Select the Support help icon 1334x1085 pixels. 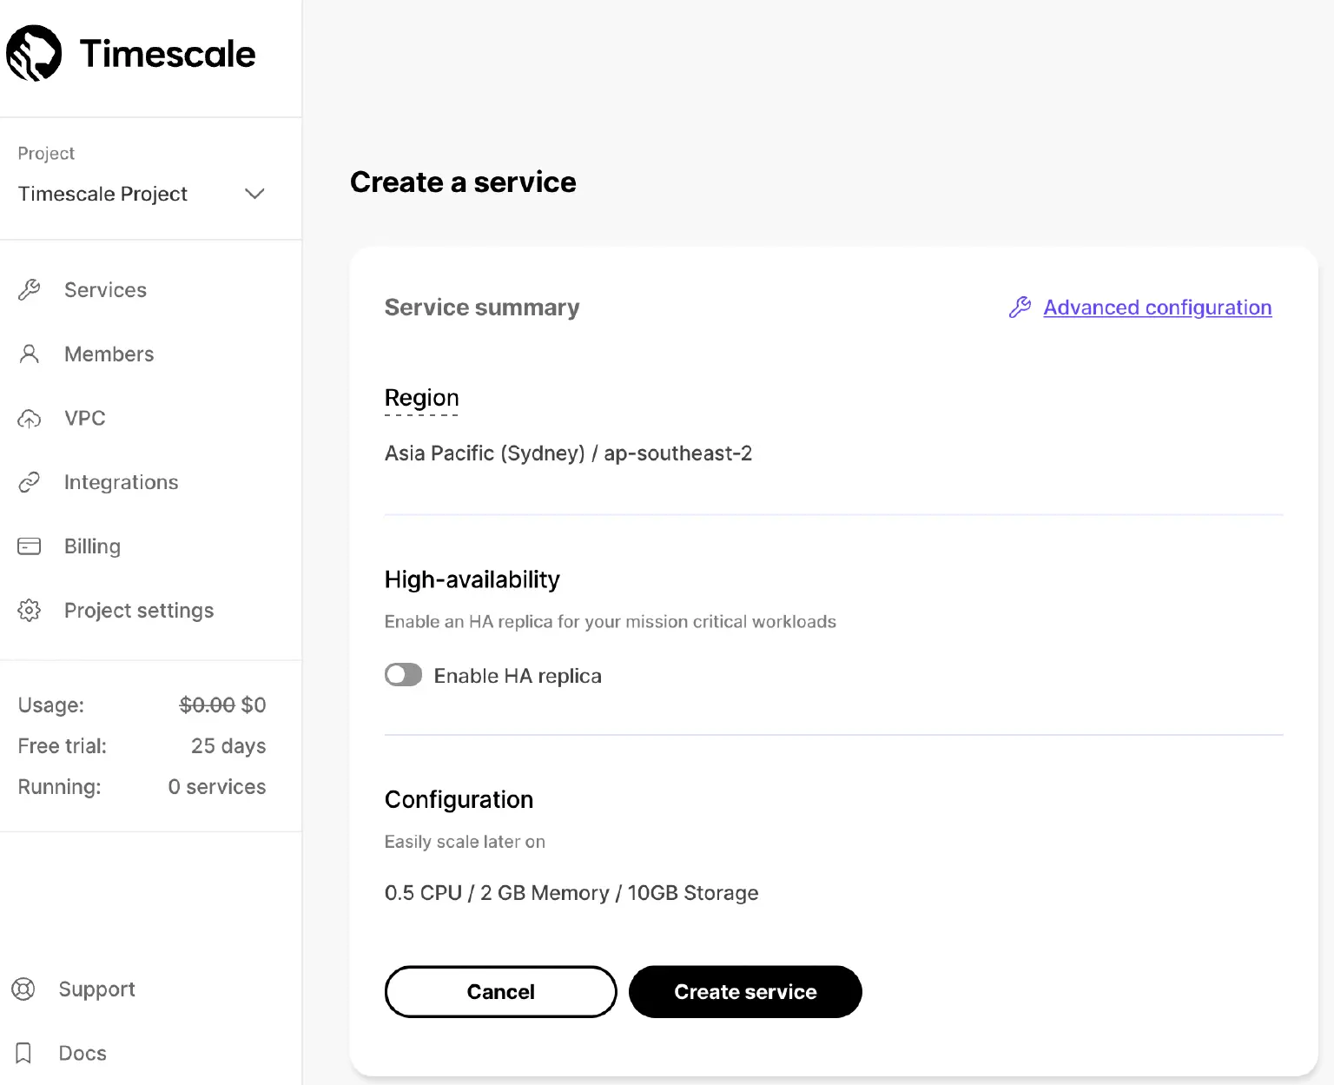[23, 989]
